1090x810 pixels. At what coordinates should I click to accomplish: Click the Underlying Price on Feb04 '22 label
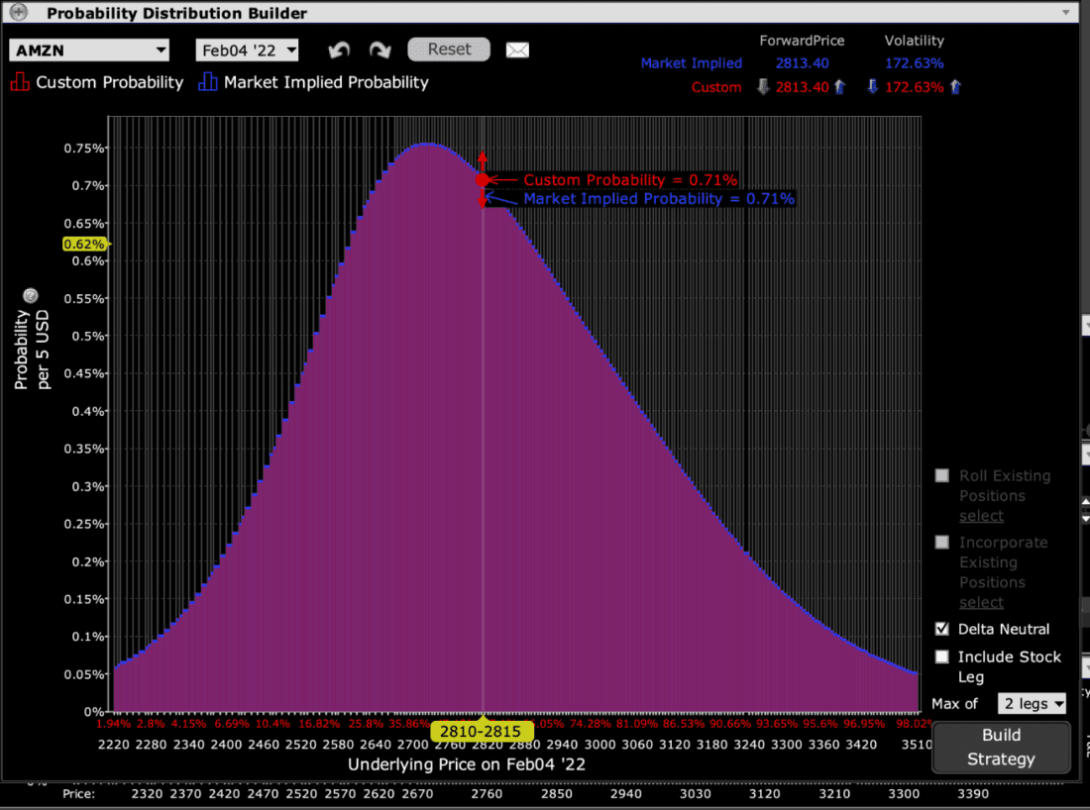[467, 764]
